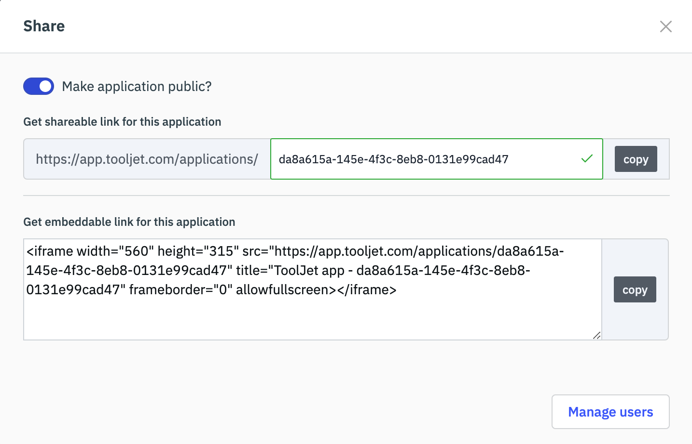Click the Share dialog heading
The image size is (692, 444).
[x=44, y=26]
